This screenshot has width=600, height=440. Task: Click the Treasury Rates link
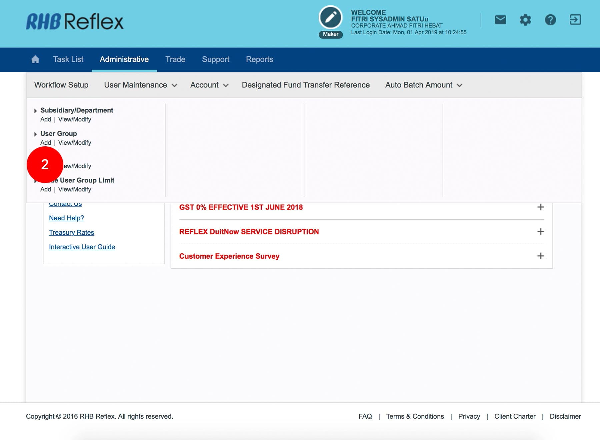pos(72,232)
